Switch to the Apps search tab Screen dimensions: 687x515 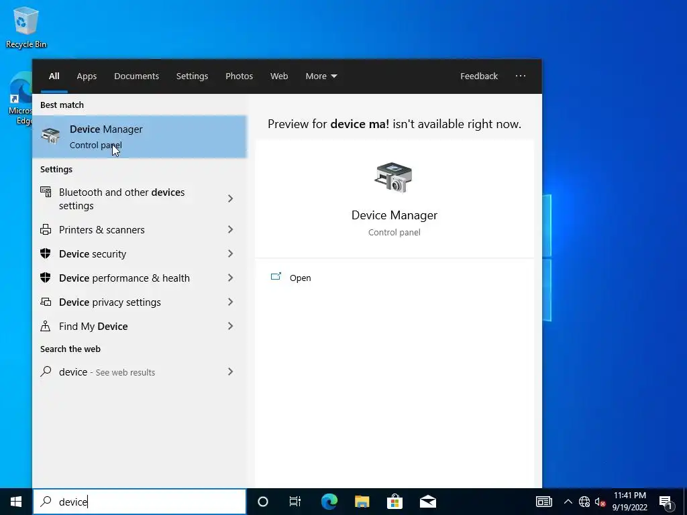(x=87, y=76)
